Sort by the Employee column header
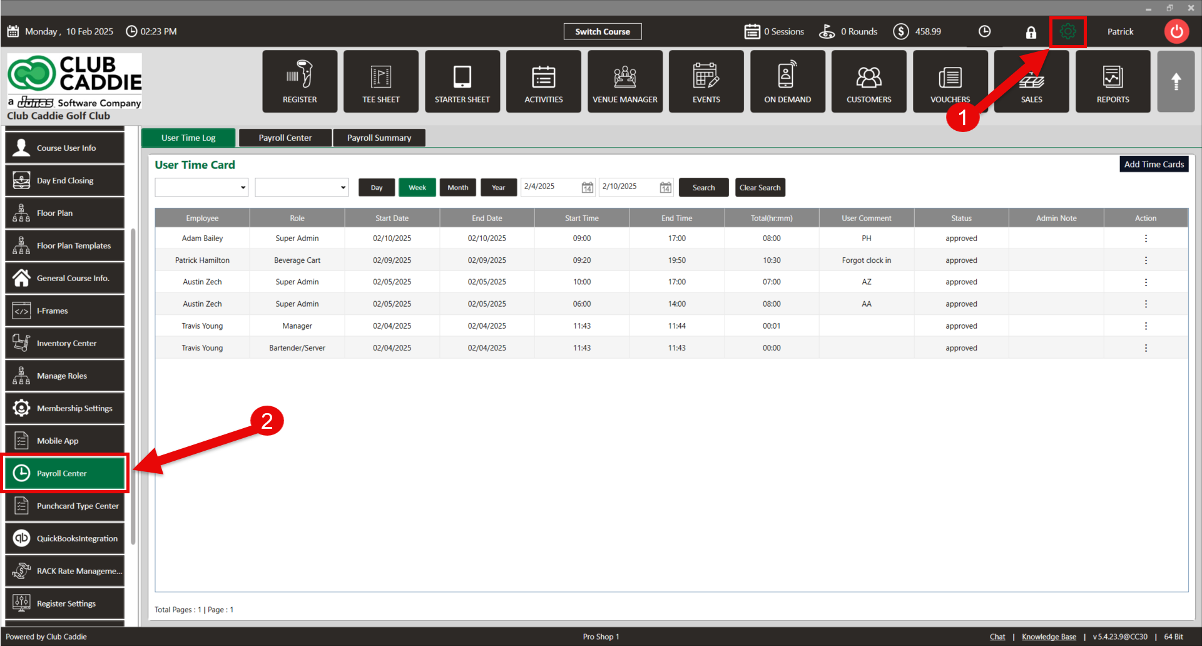 pos(202,218)
